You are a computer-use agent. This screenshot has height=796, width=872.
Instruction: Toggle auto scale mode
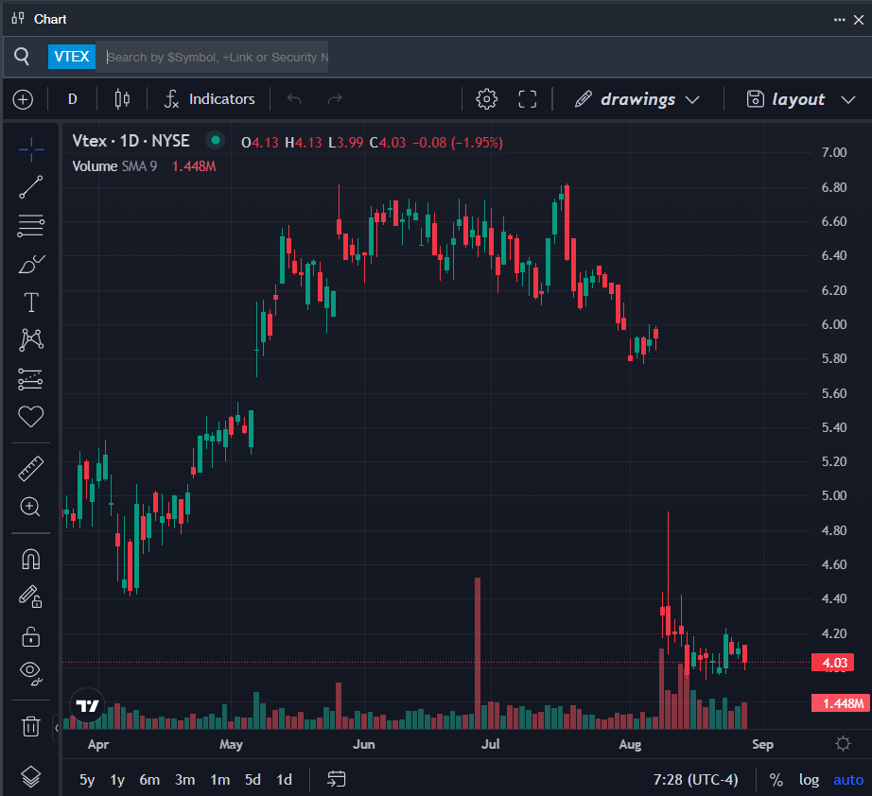coord(848,780)
